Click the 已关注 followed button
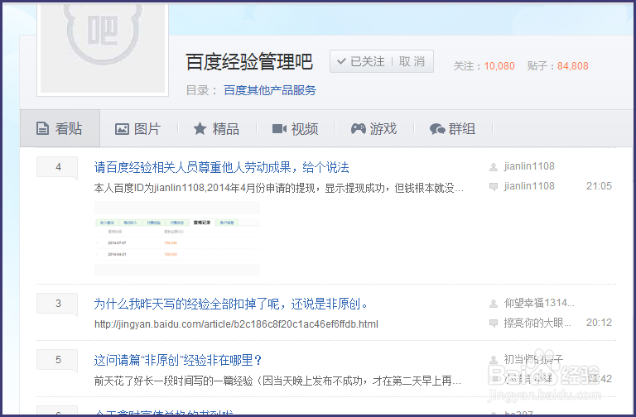Screen dimensions: 636x417 point(360,61)
